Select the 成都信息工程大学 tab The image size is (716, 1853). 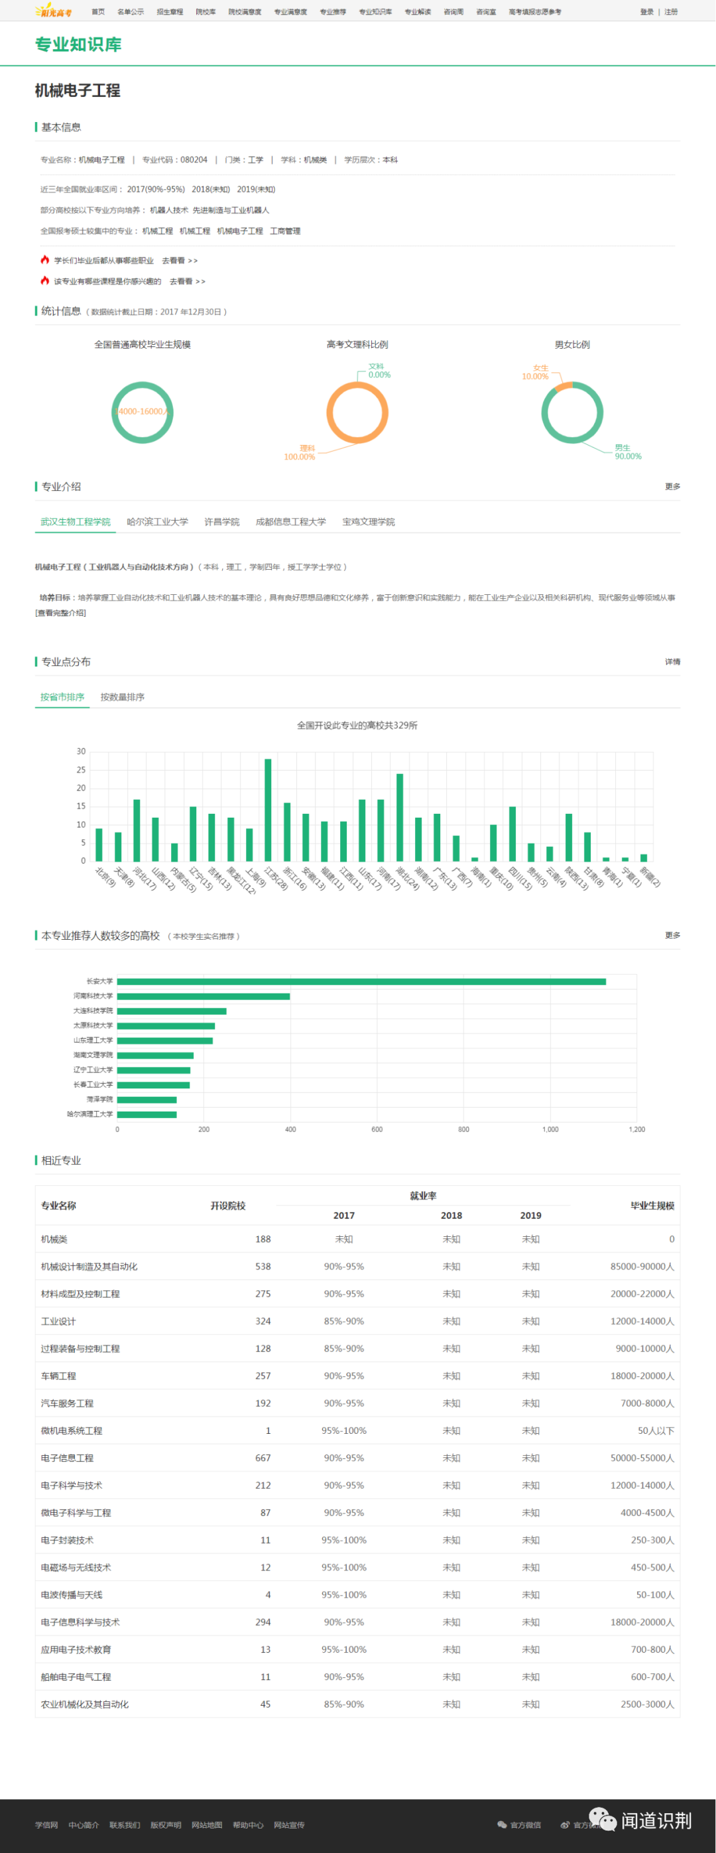290,521
